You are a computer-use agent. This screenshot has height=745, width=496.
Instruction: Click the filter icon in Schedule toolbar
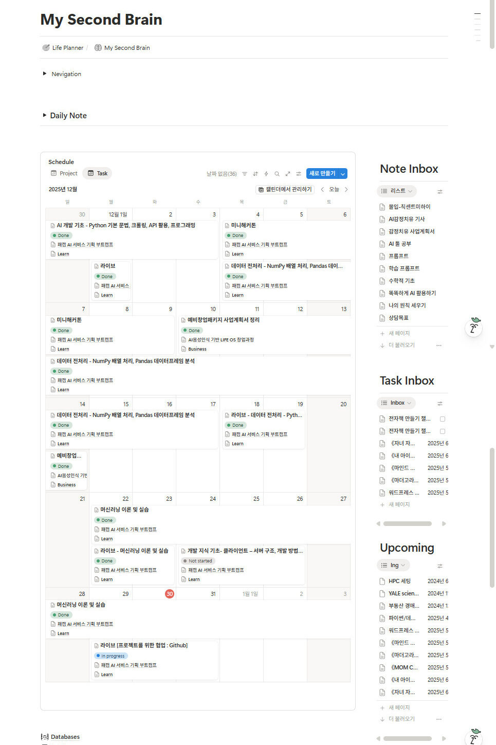[x=245, y=174]
